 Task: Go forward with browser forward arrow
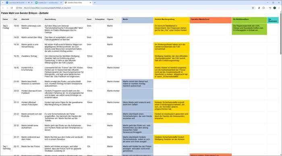(7, 8)
